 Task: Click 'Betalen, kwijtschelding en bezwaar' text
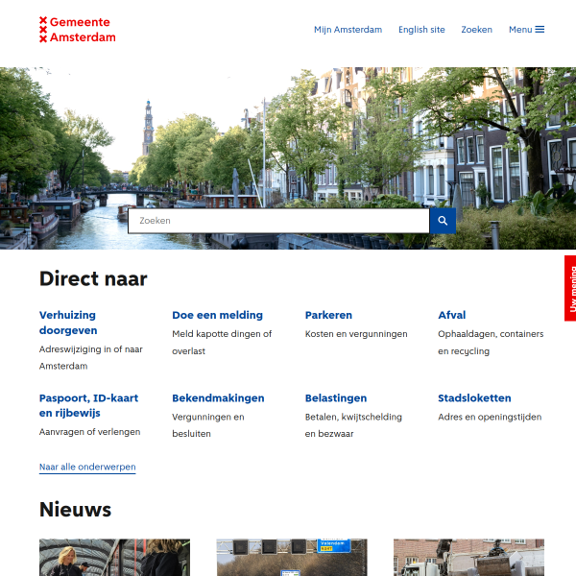(353, 425)
